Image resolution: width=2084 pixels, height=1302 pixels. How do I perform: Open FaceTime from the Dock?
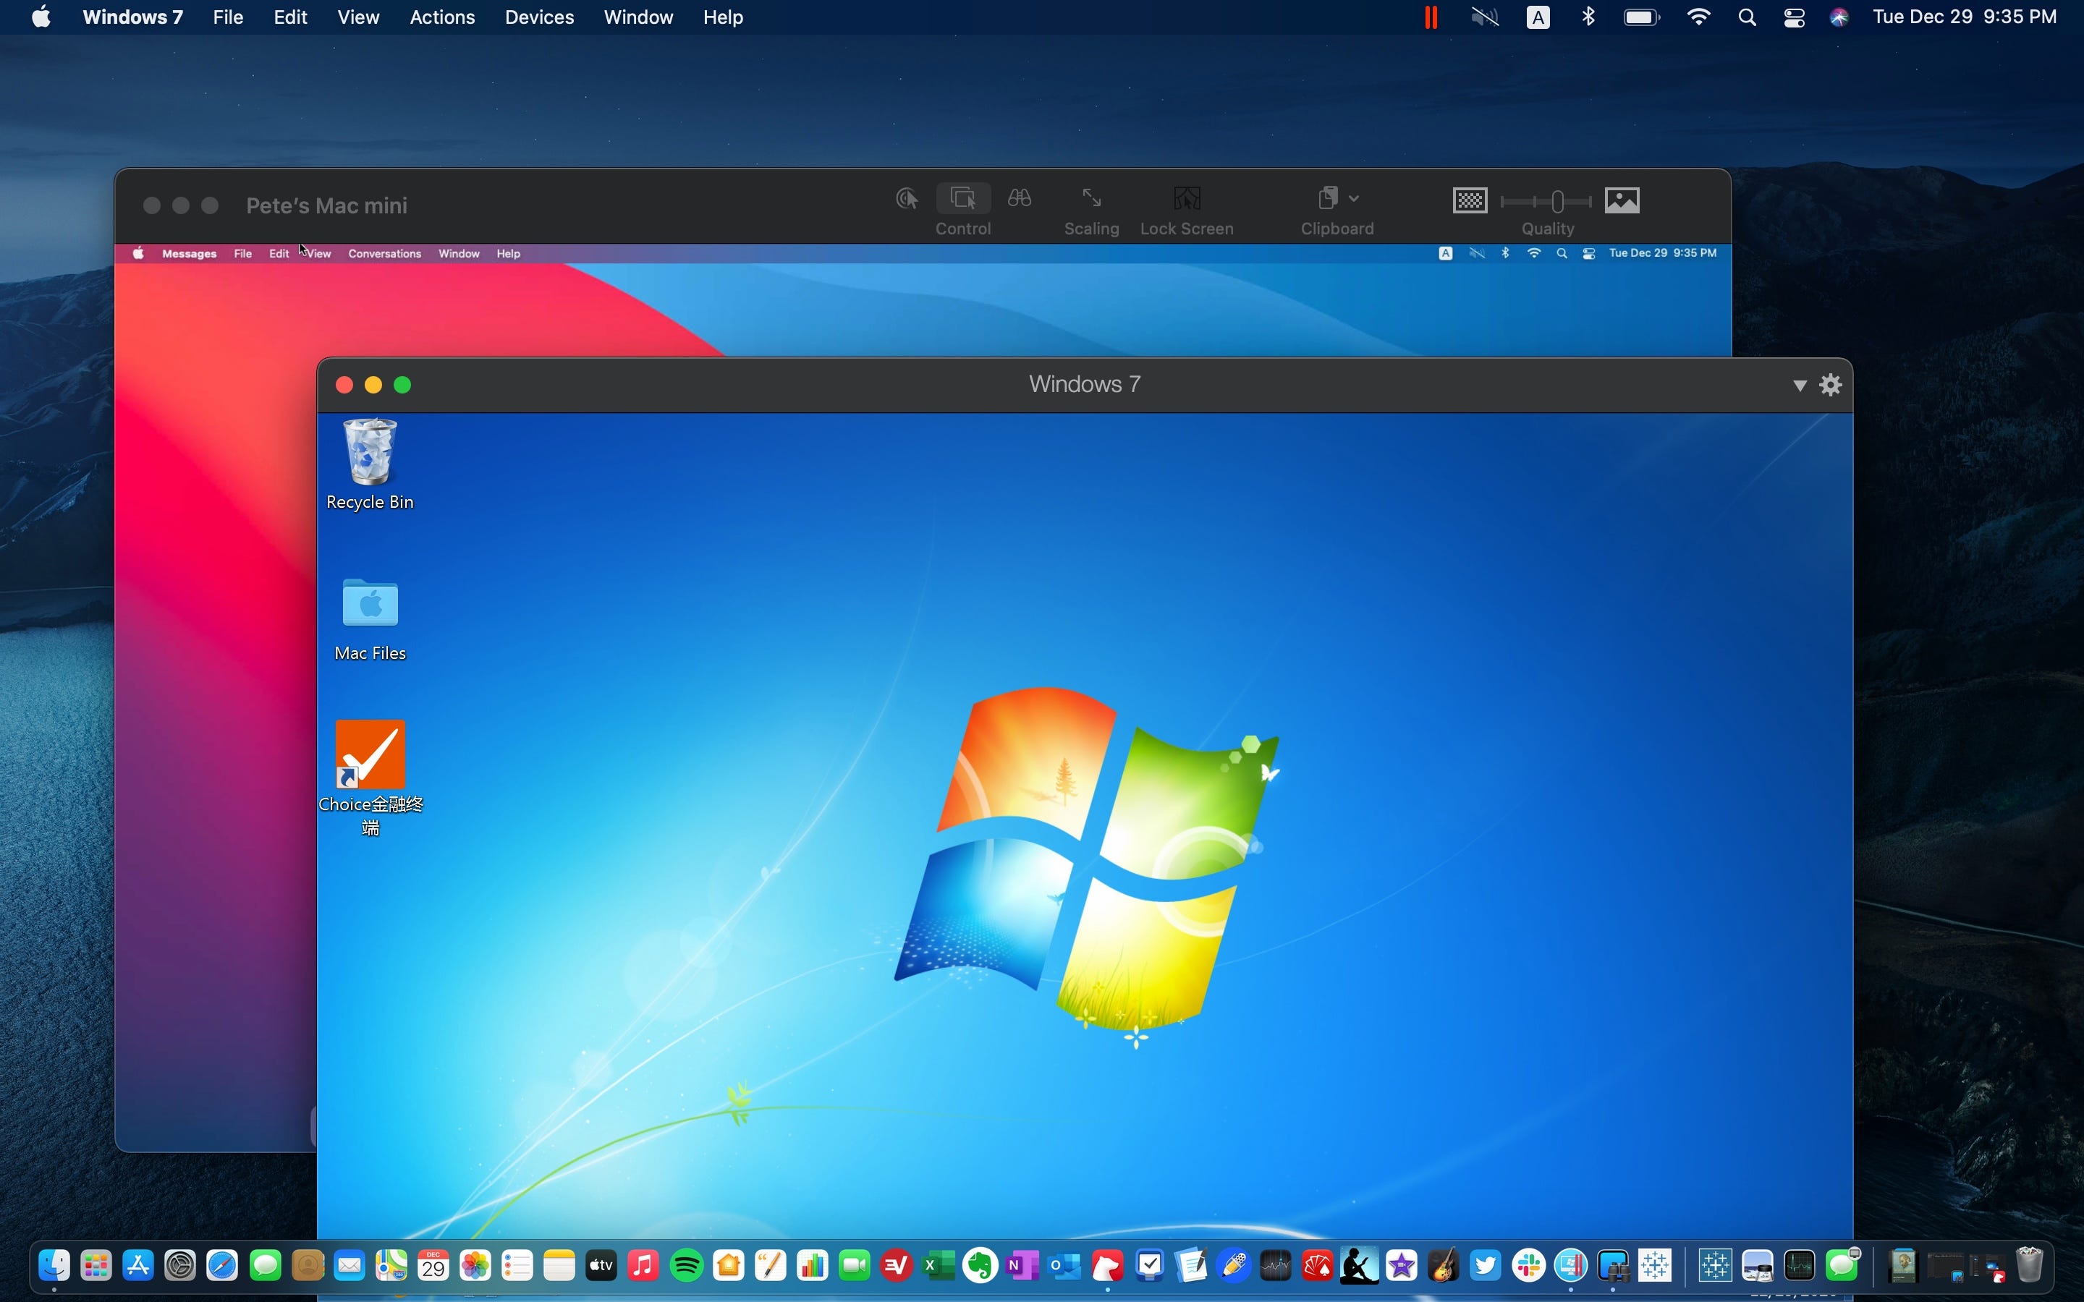855,1266
